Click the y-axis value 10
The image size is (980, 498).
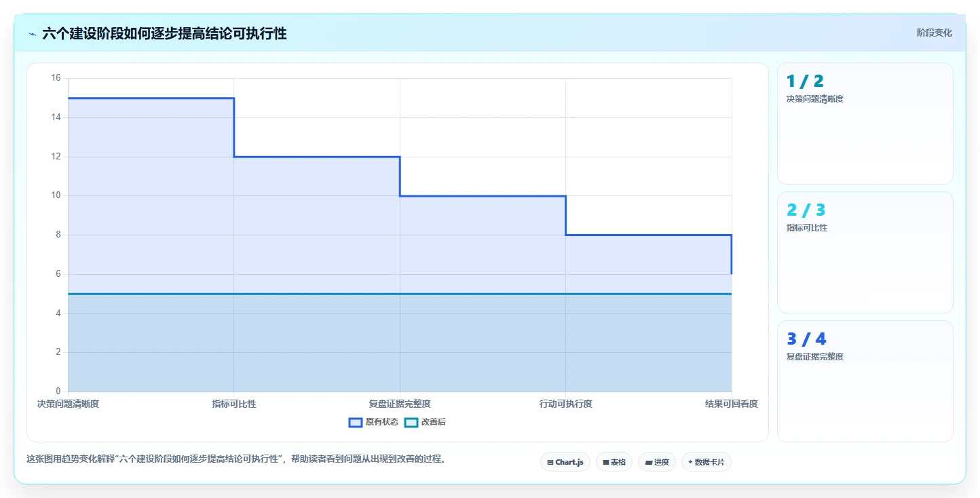click(x=56, y=195)
